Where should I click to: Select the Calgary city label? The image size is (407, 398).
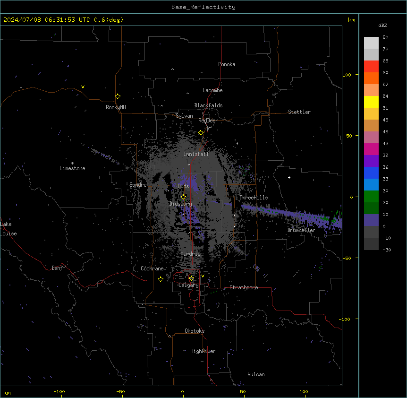[x=188, y=285]
